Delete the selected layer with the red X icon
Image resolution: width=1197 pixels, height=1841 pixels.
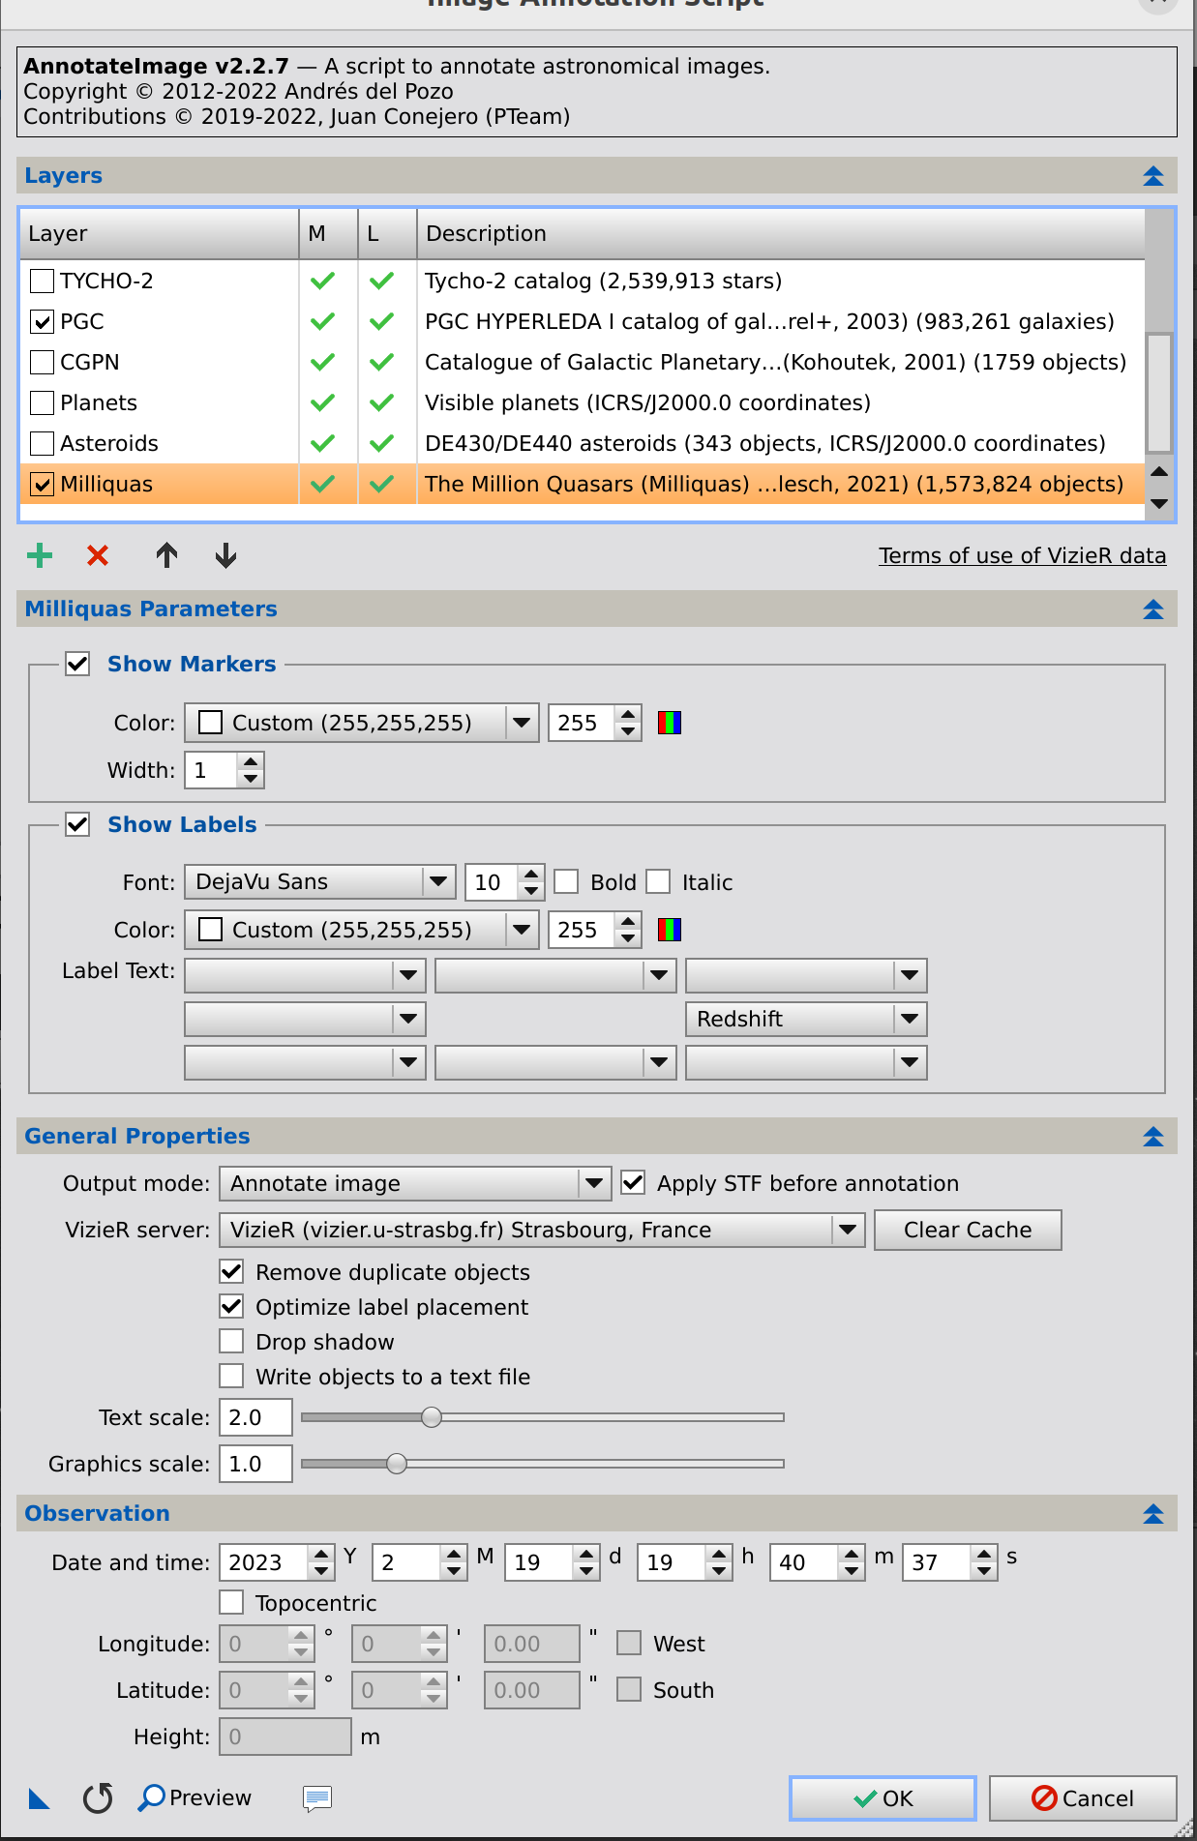[x=98, y=555]
